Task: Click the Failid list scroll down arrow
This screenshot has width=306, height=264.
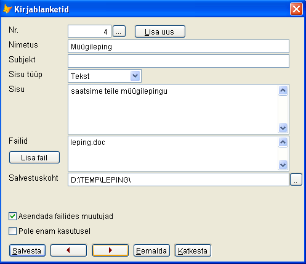Action: pyautogui.click(x=283, y=165)
